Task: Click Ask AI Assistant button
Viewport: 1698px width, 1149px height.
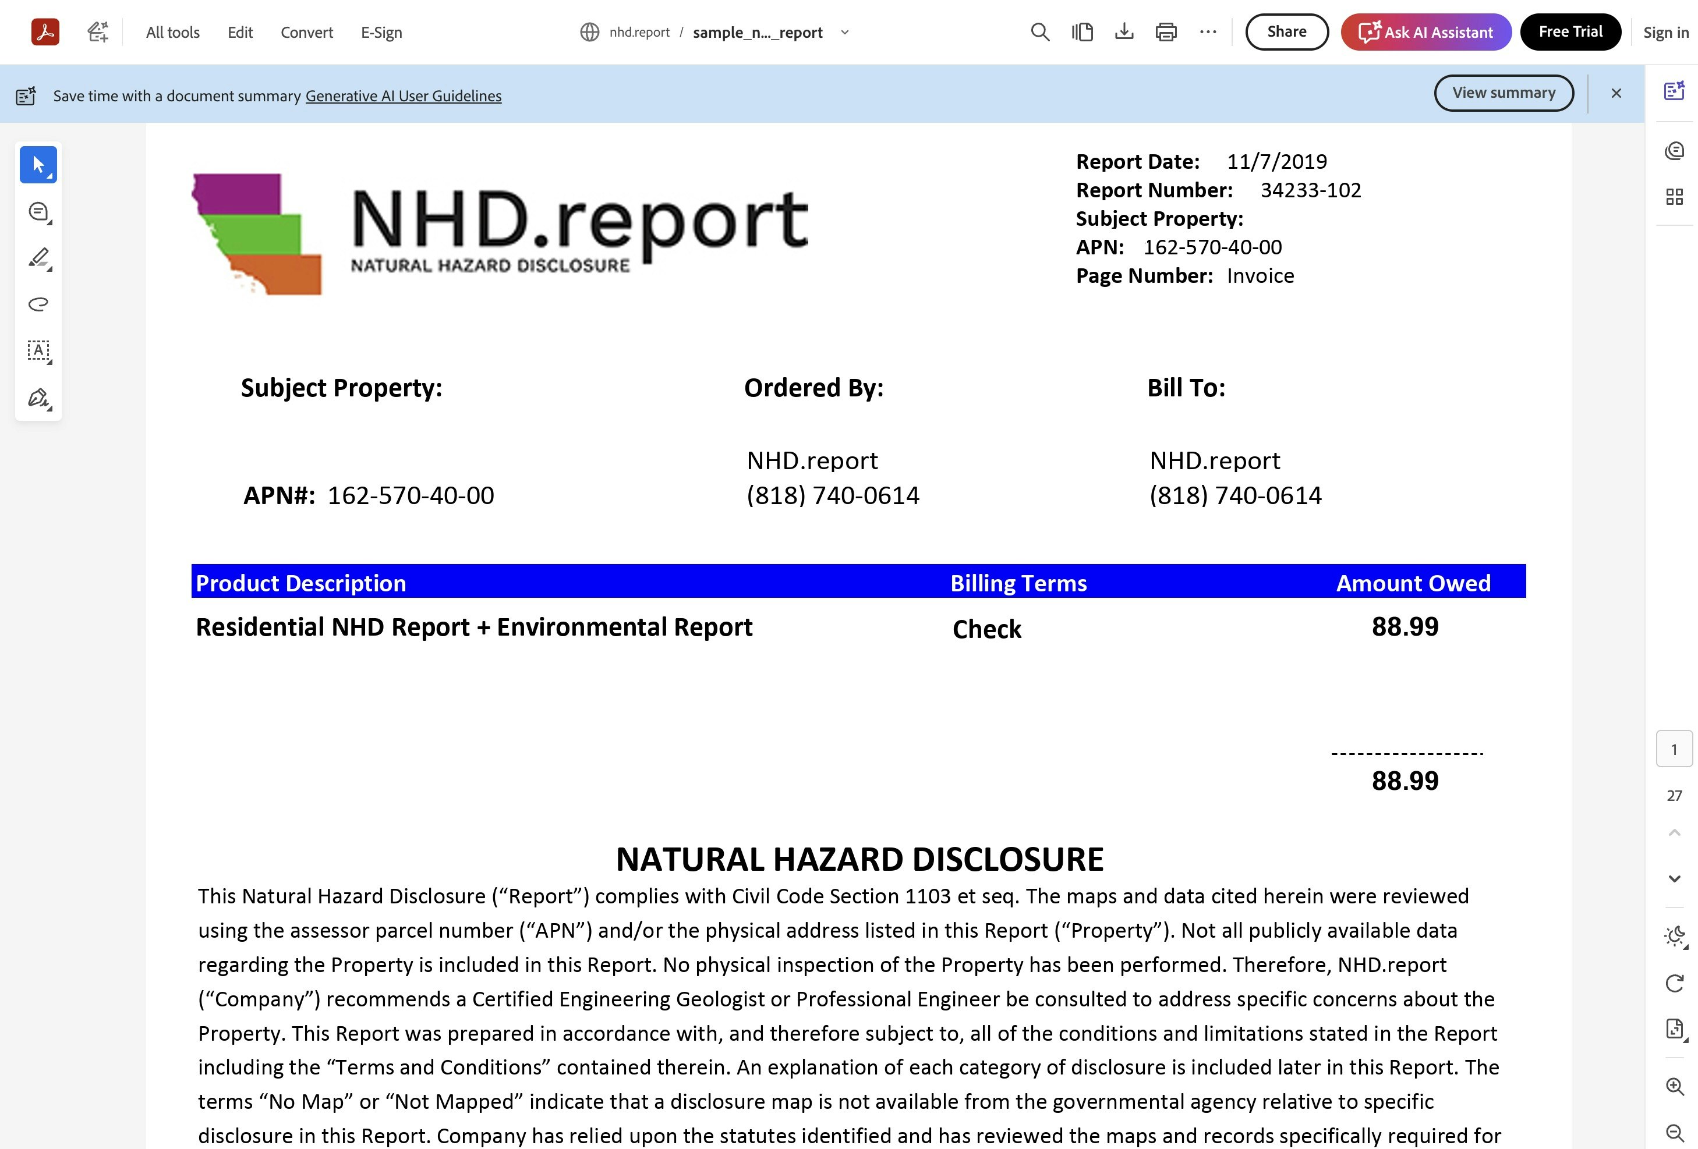Action: tap(1425, 32)
